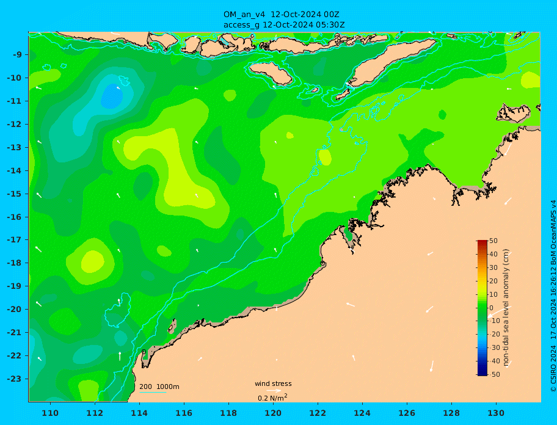Select the latitude axis label -11
This screenshot has height=425, width=557.
point(14,101)
